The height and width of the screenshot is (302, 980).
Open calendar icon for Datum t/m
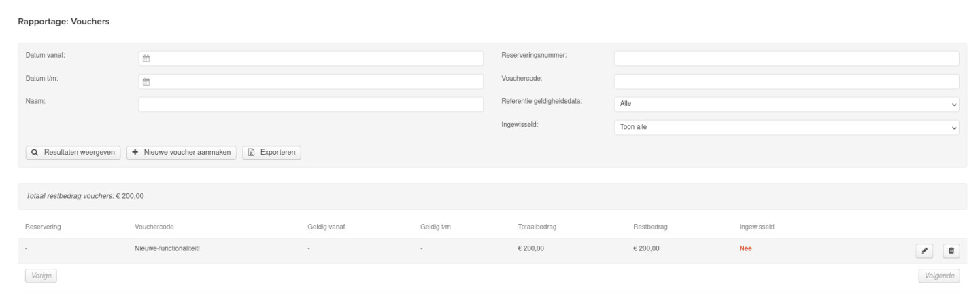click(146, 82)
